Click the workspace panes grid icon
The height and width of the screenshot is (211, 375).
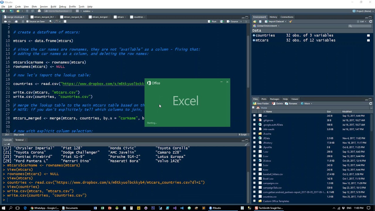(77, 11)
